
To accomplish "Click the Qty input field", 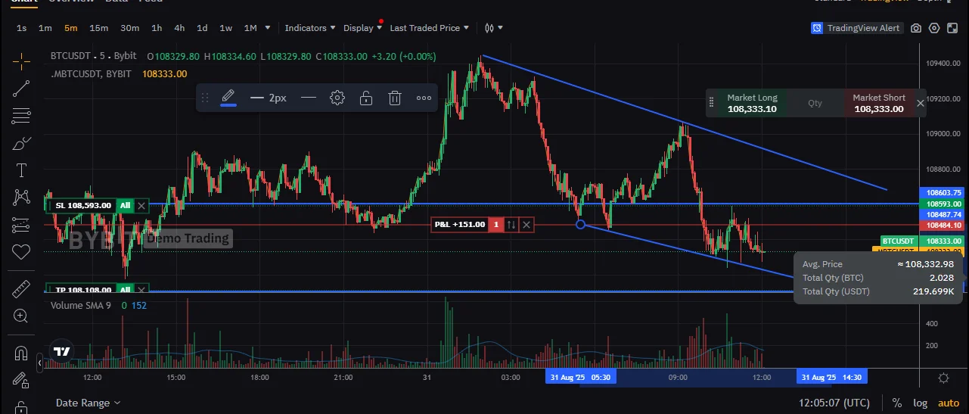I will point(815,103).
